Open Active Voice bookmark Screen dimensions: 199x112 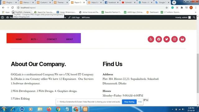pos(89,12)
